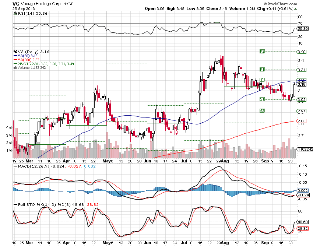Select the R1 pivot marker

tap(262, 70)
